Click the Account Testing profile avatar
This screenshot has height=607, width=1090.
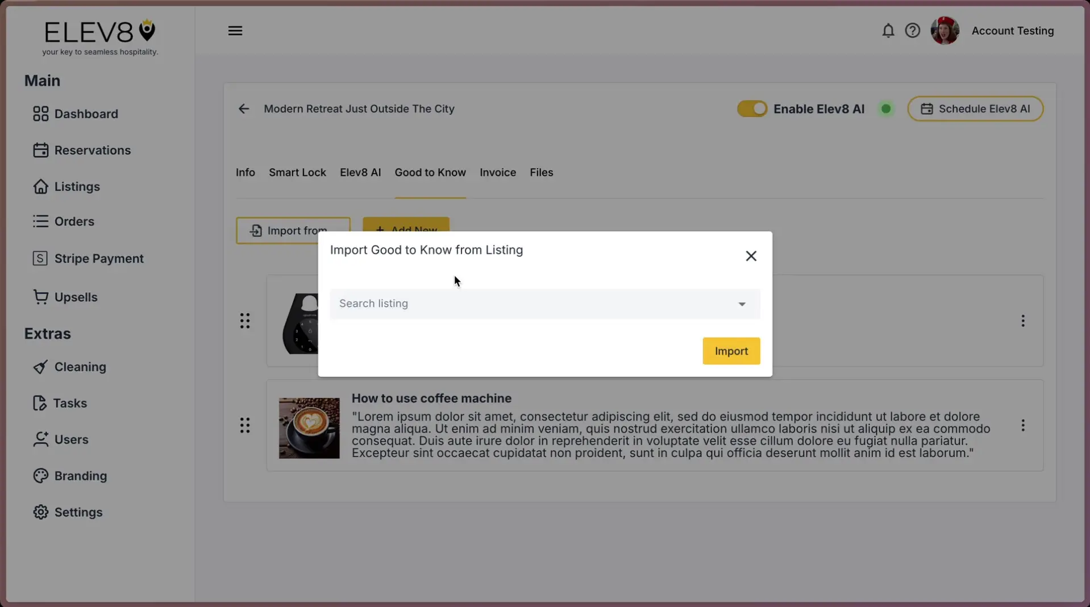click(x=945, y=31)
